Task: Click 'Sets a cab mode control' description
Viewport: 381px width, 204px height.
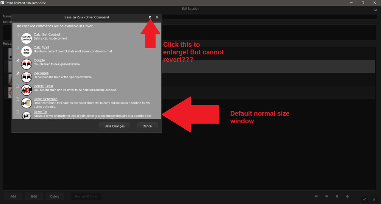Action: [x=50, y=38]
